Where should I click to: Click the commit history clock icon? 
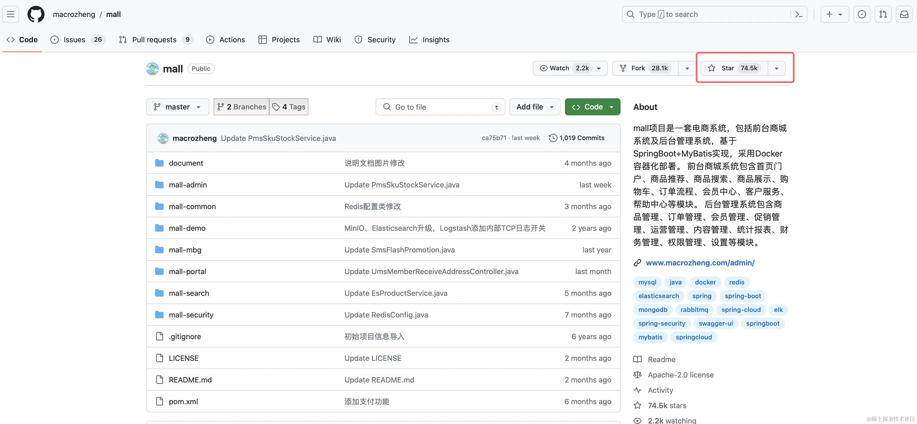coord(553,138)
